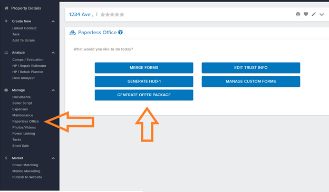Rate property with the fifth star
329x192 pixels.
point(122,14)
